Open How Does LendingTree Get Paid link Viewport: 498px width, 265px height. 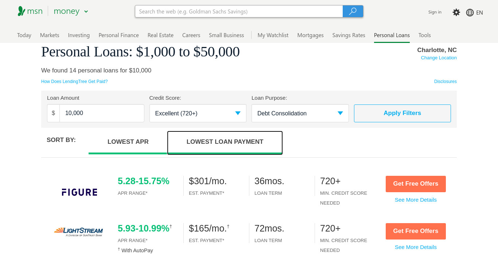(74, 82)
